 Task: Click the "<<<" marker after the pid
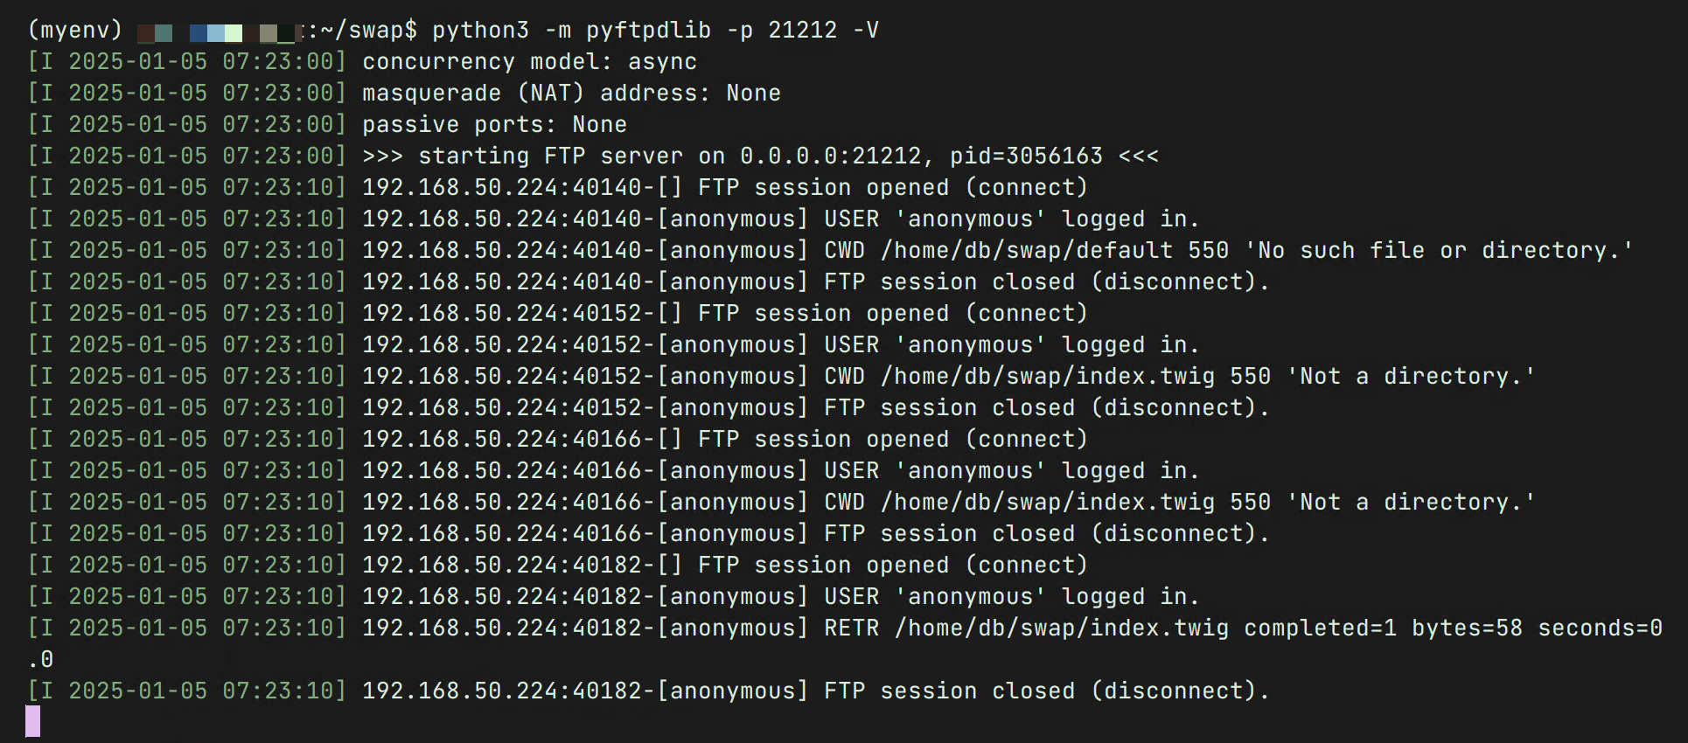click(1138, 156)
